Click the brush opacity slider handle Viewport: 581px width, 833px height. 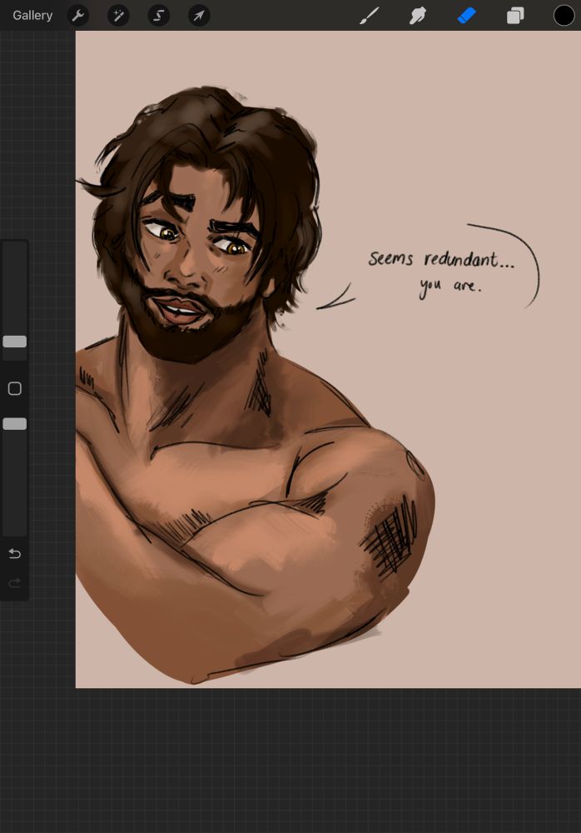(15, 423)
